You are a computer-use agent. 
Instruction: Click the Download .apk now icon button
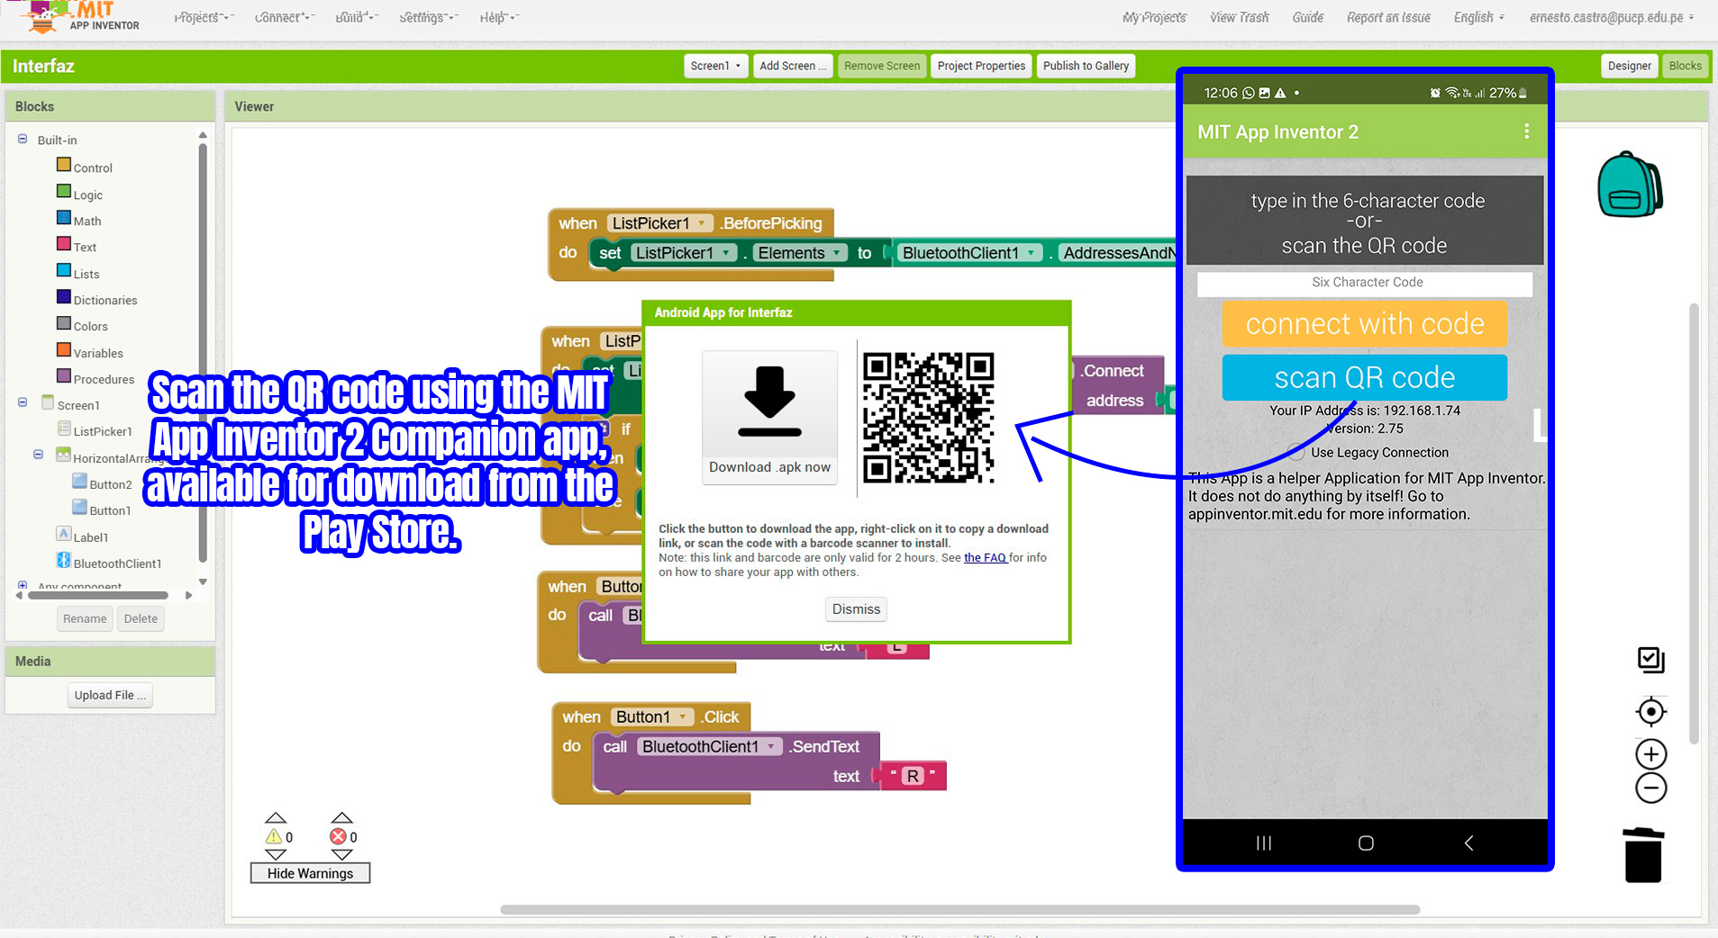(769, 418)
